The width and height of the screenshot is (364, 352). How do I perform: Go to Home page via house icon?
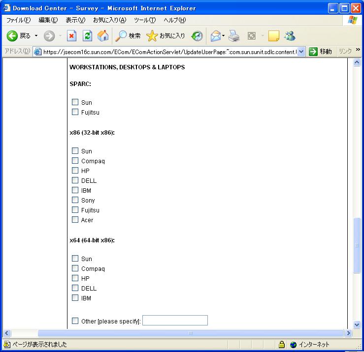(x=103, y=36)
